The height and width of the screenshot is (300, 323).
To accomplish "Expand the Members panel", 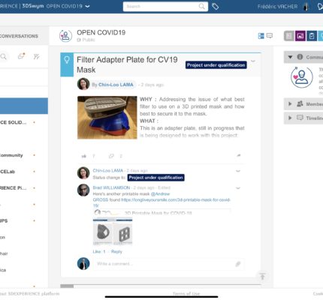I will pos(290,103).
